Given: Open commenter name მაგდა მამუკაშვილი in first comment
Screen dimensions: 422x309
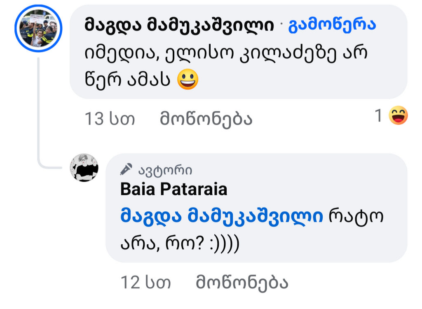Looking at the screenshot, I should click(x=179, y=26).
